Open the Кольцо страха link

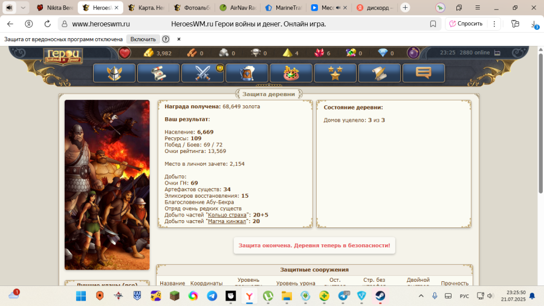point(227,215)
